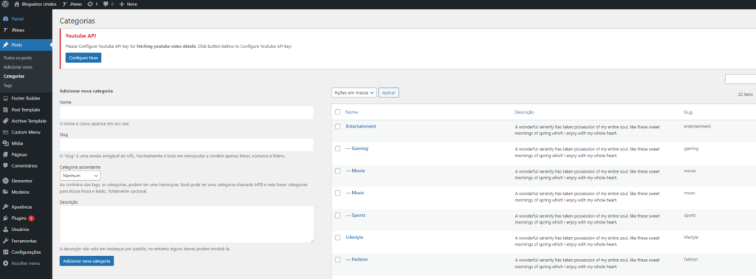Sort table by Descrição column header
The height and width of the screenshot is (279, 756).
(524, 111)
